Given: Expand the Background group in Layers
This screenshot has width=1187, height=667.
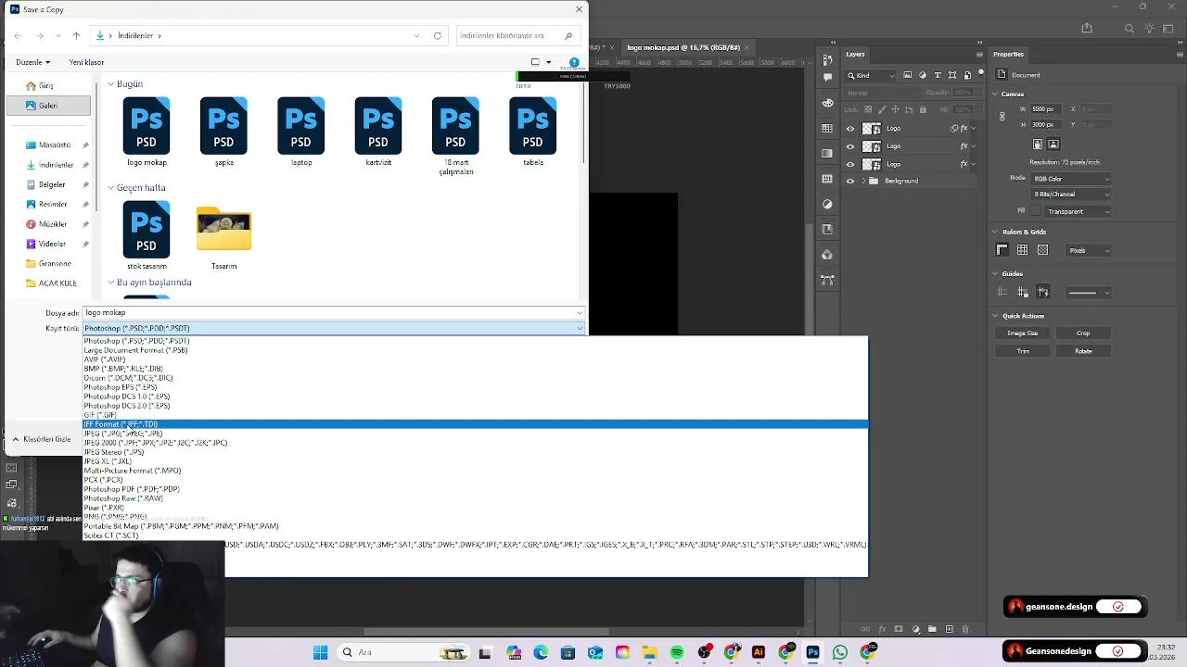Looking at the screenshot, I should coord(864,181).
